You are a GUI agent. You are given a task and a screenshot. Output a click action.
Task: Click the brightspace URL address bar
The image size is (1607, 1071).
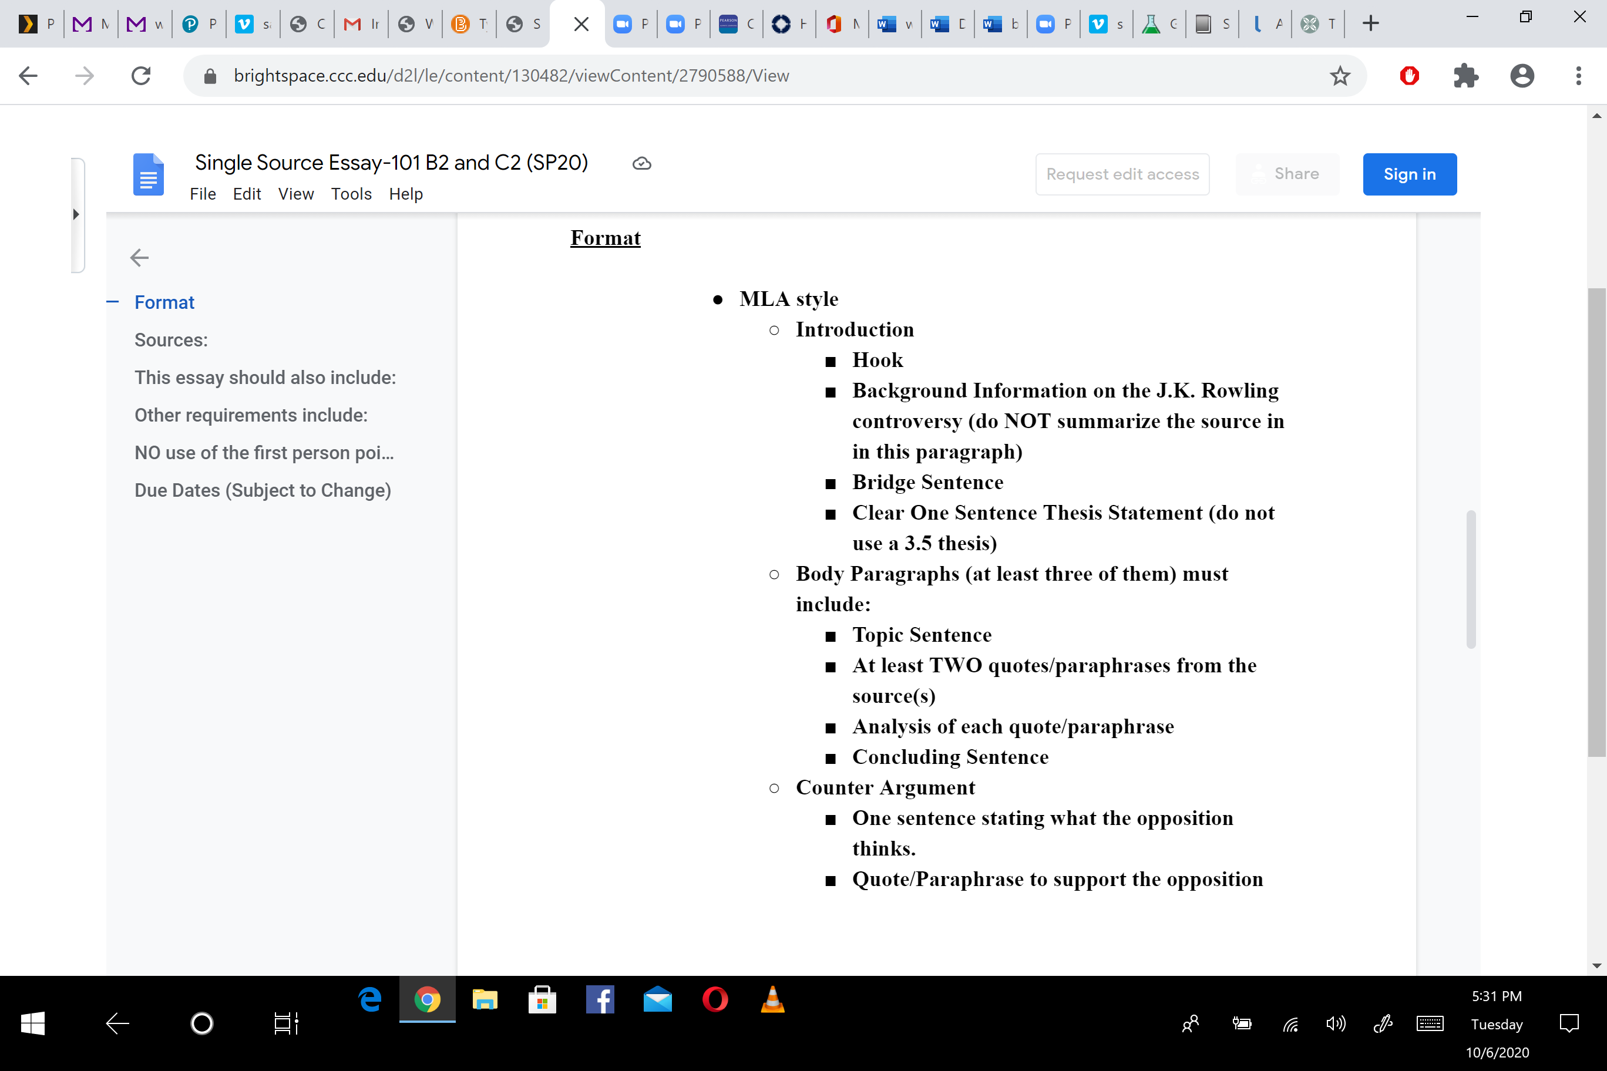click(x=774, y=76)
